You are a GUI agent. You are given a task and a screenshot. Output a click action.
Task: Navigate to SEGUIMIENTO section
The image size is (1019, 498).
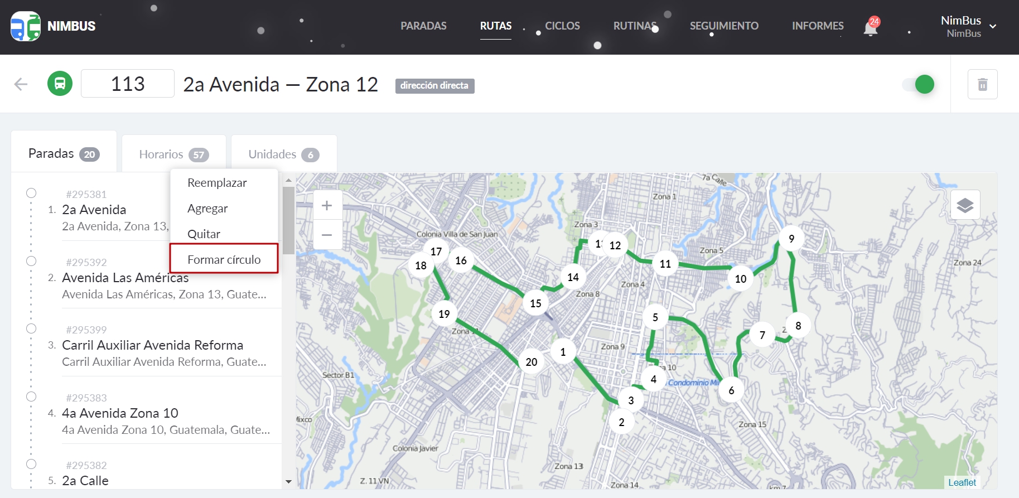click(723, 26)
